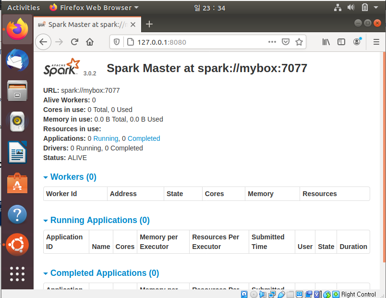Click the volume speaker icon in top bar
This screenshot has width=386, height=298.
(351, 8)
